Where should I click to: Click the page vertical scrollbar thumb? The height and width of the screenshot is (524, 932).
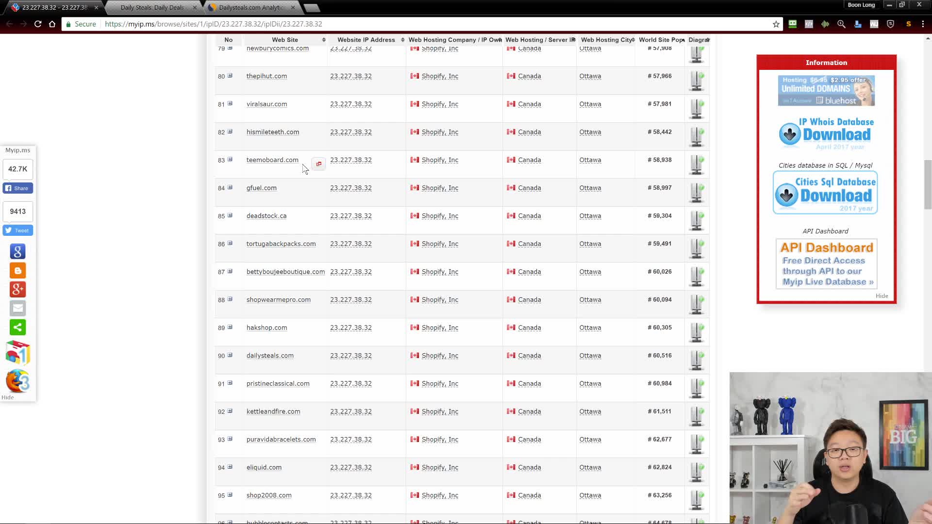[928, 184]
